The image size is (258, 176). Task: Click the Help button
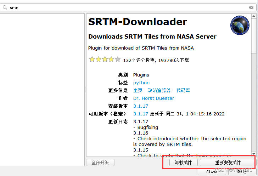242,172
